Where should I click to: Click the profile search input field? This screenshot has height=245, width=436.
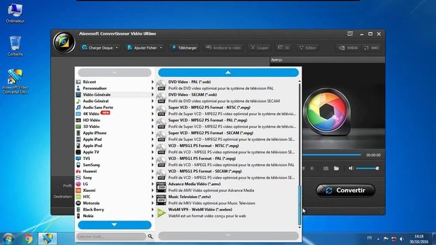click(x=111, y=236)
